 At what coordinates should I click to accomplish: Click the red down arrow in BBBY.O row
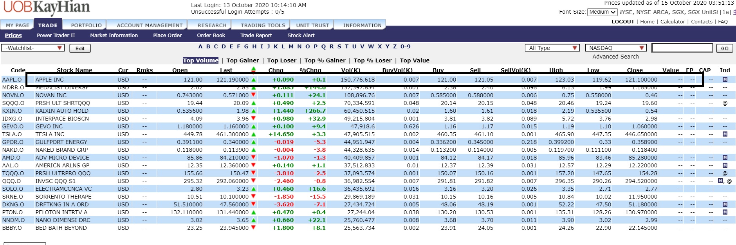point(254,227)
